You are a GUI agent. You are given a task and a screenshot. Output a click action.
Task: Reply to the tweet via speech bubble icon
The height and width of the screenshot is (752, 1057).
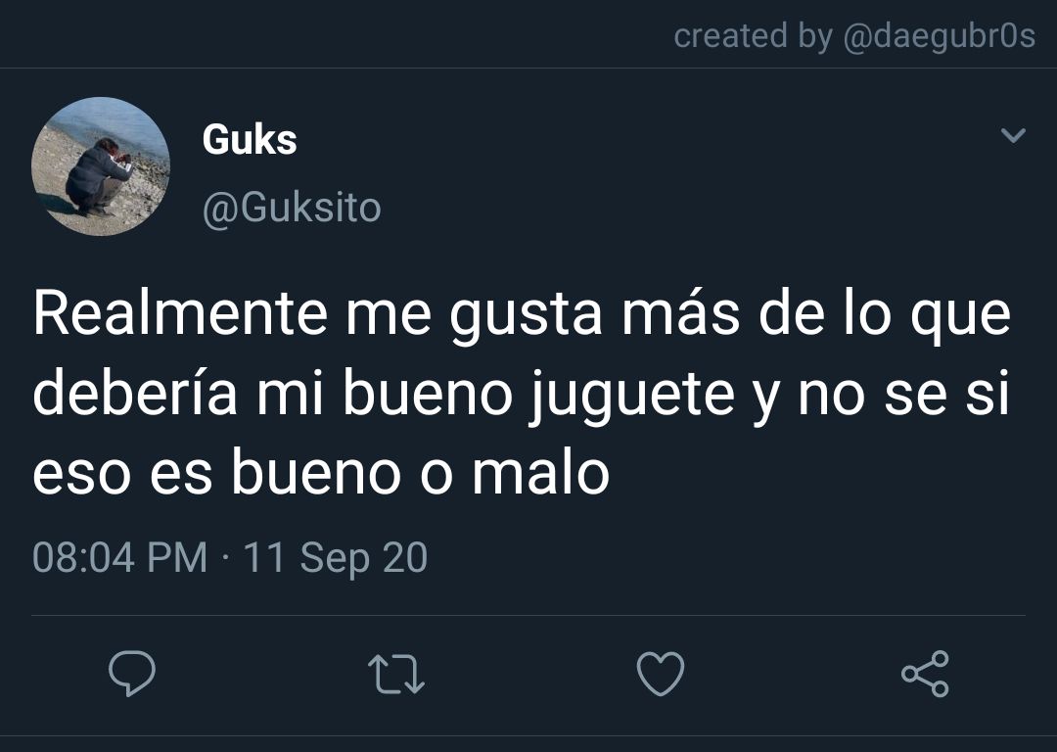tap(132, 673)
